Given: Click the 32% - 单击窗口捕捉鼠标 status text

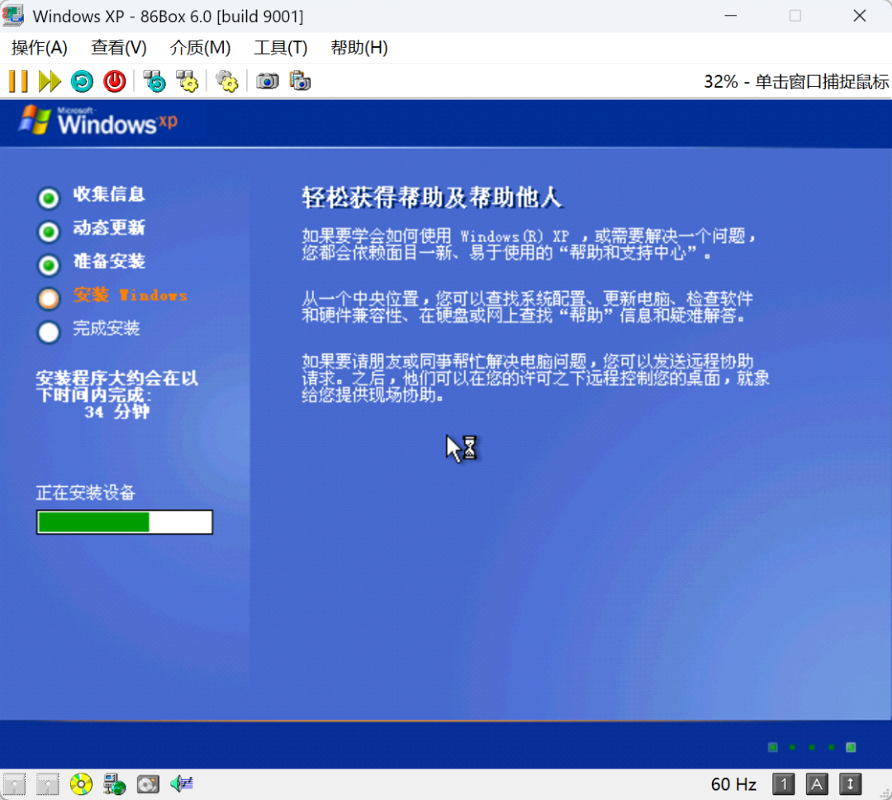Looking at the screenshot, I should point(796,82).
